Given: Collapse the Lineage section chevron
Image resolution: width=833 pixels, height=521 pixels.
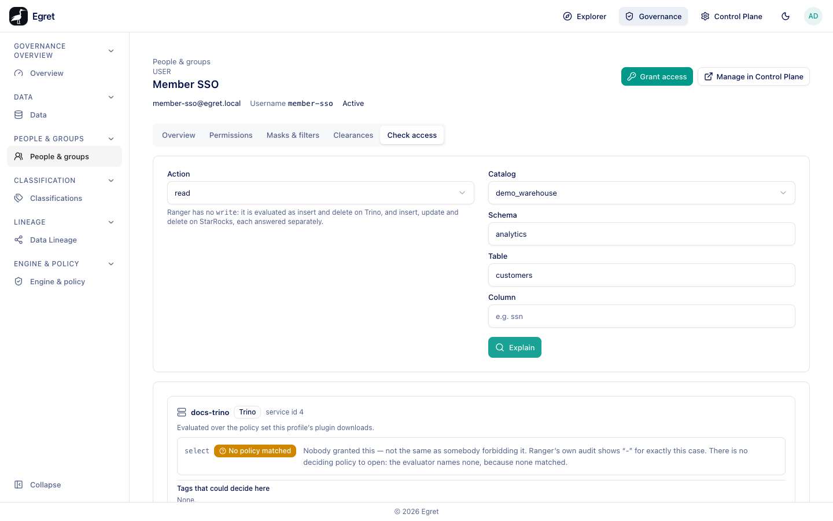Looking at the screenshot, I should pyautogui.click(x=111, y=222).
